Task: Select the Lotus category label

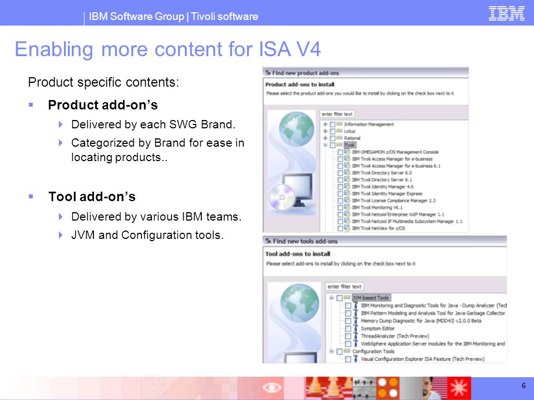Action: click(349, 131)
